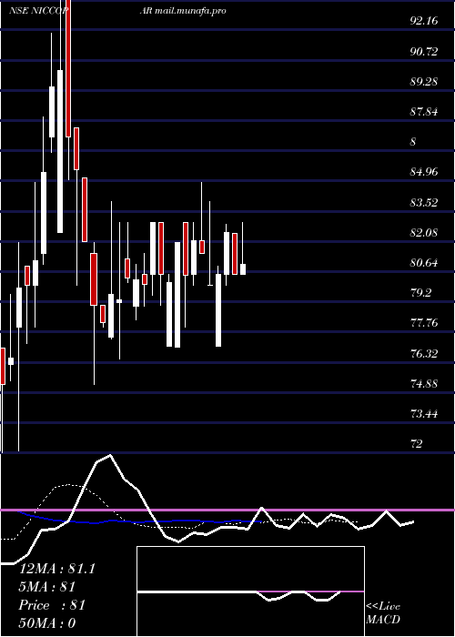Click the last white candlestick on the right
The height and width of the screenshot is (637, 455).
[x=243, y=269]
